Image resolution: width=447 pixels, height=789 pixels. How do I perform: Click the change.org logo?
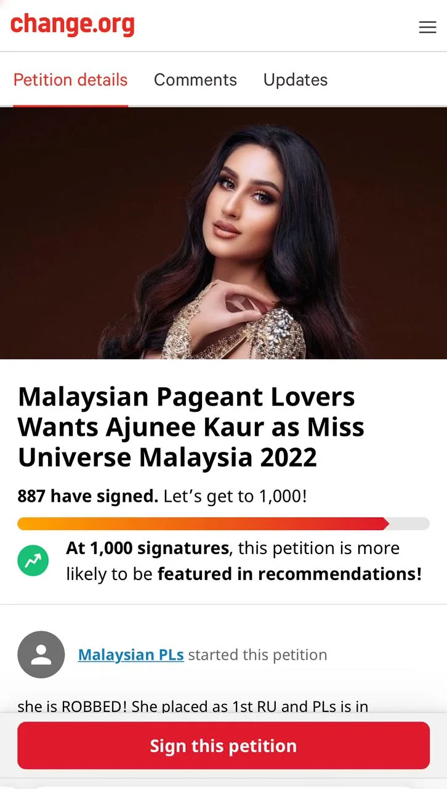73,25
